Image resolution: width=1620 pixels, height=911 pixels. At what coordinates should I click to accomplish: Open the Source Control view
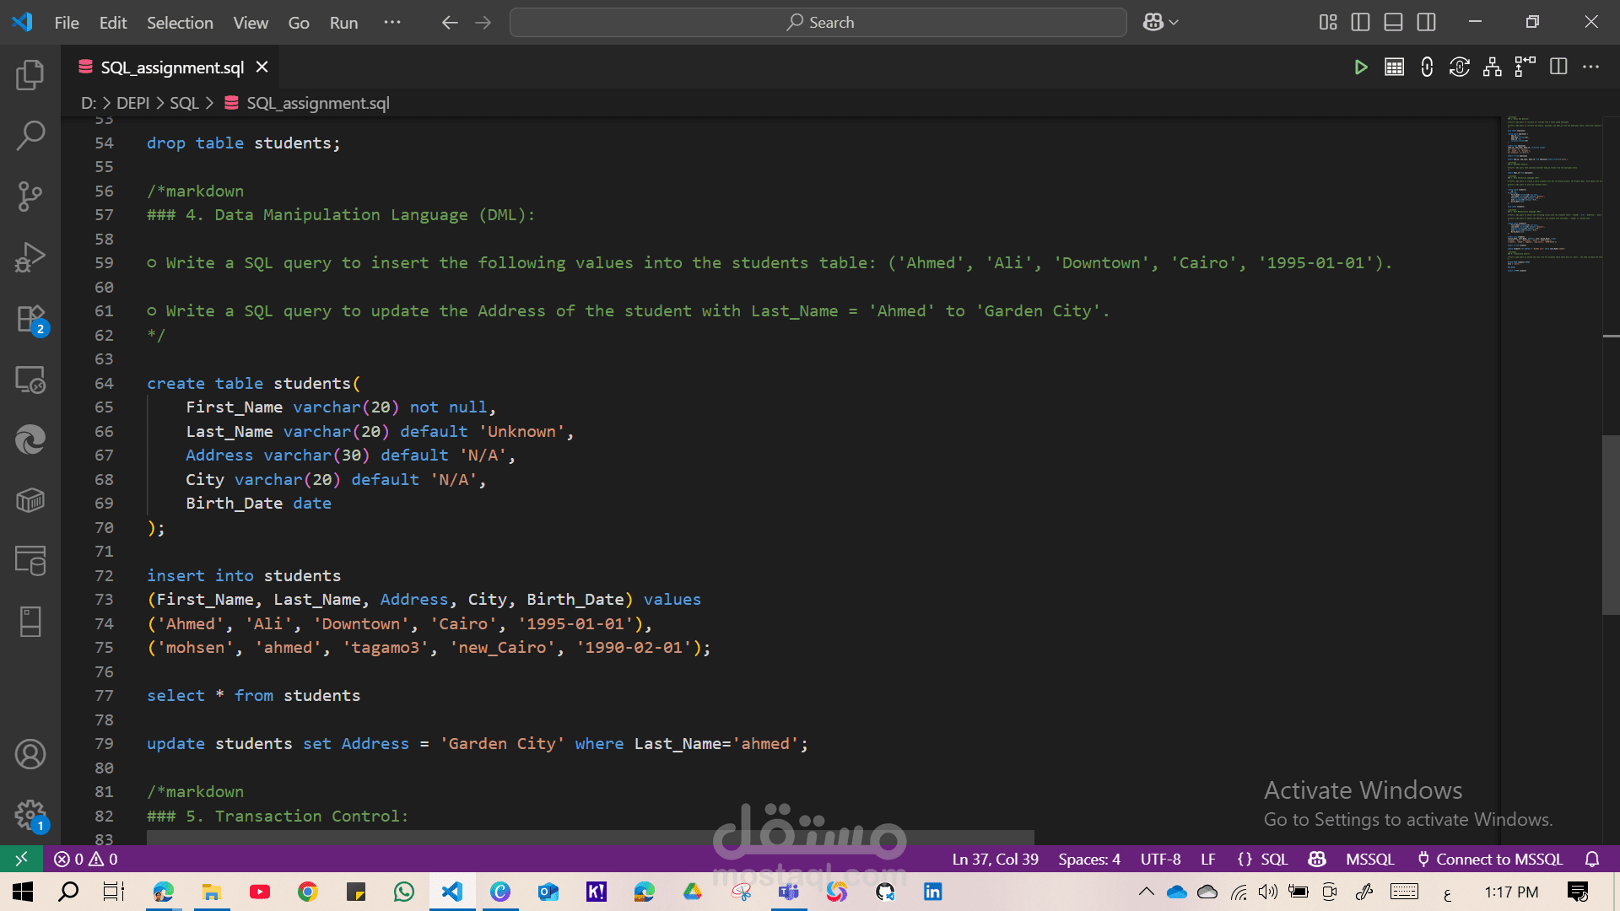[30, 196]
